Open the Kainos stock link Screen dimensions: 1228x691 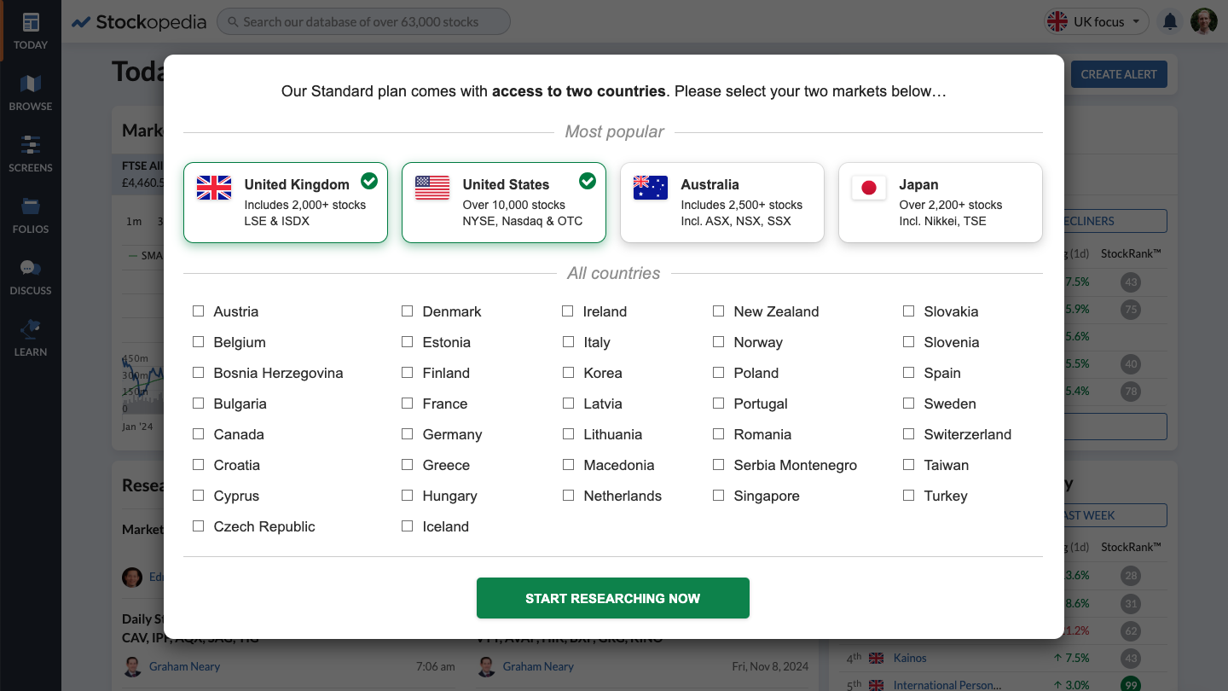(x=910, y=658)
